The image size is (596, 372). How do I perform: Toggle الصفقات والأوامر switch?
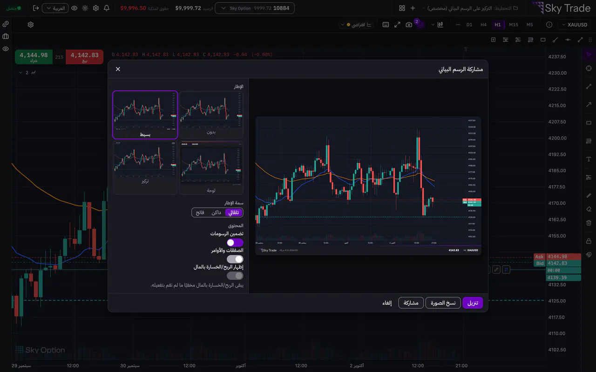[235, 259]
